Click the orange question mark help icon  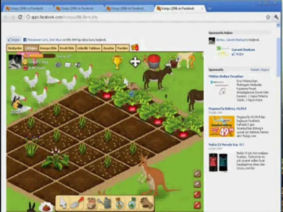coord(192,62)
